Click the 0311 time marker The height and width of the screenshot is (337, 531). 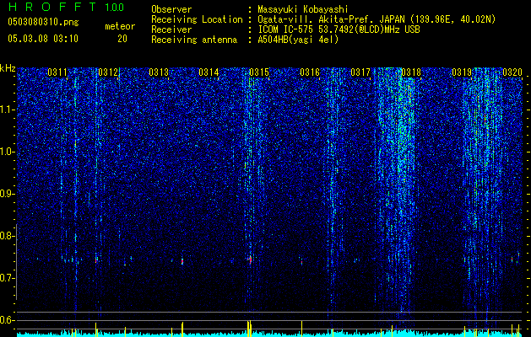click(x=57, y=72)
